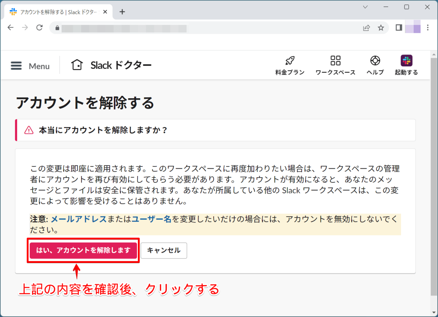This screenshot has width=438, height=317.
Task: Click はい、アカウントを解除します button
Action: coord(83,250)
